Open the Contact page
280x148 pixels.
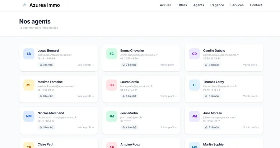256,5
